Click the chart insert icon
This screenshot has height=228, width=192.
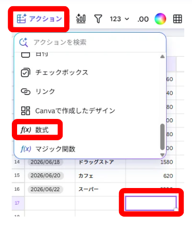coord(81,19)
